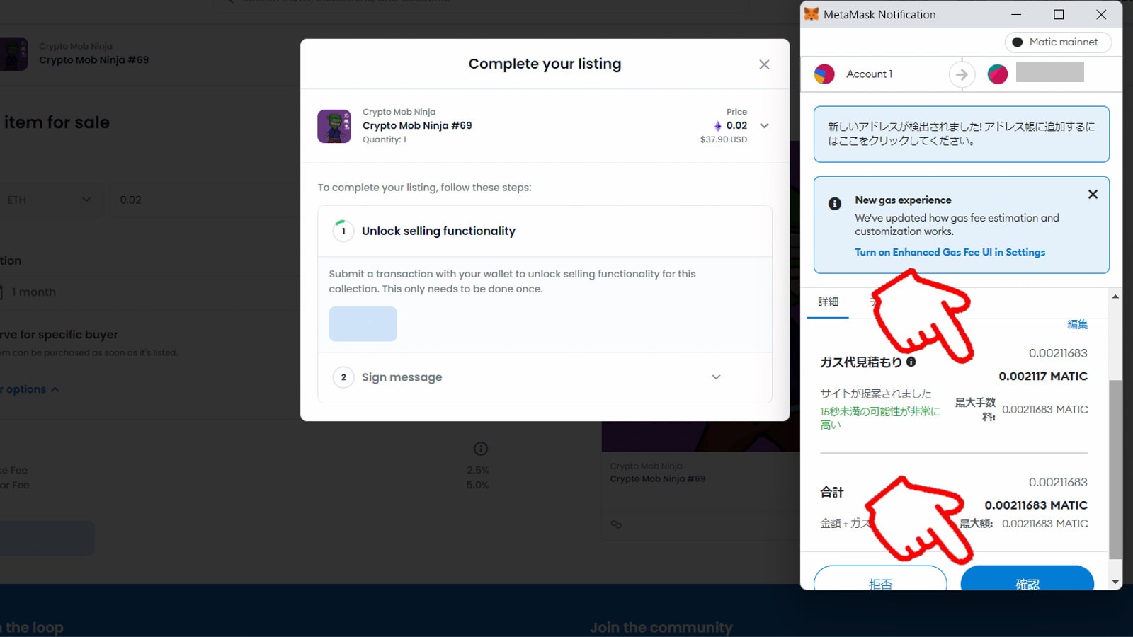Click the arrow icon between accounts
Viewport: 1133px width, 637px height.
pyautogui.click(x=962, y=74)
